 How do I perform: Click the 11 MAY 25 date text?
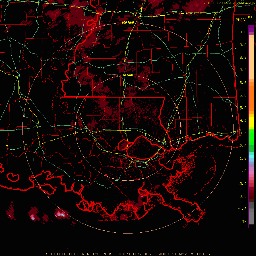(183, 254)
